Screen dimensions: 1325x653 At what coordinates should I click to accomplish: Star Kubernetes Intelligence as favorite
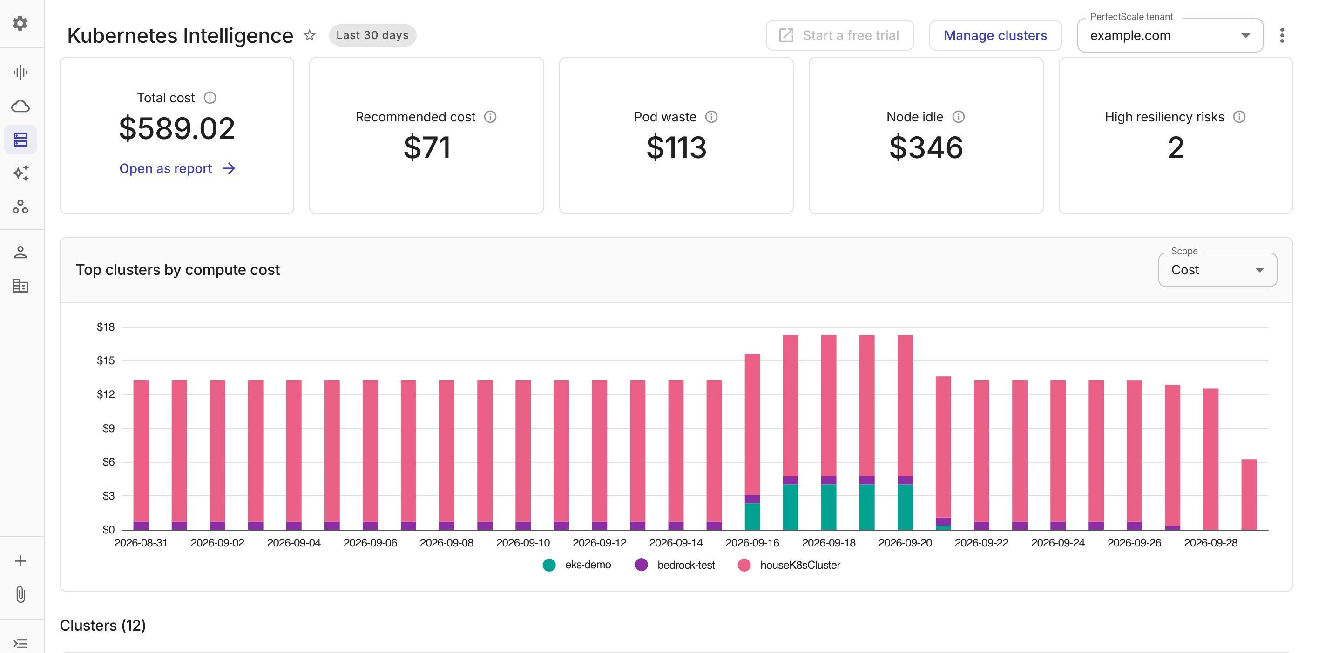click(309, 35)
